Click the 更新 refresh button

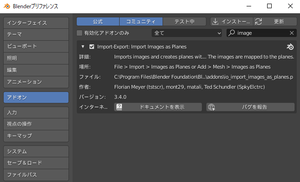(x=275, y=21)
